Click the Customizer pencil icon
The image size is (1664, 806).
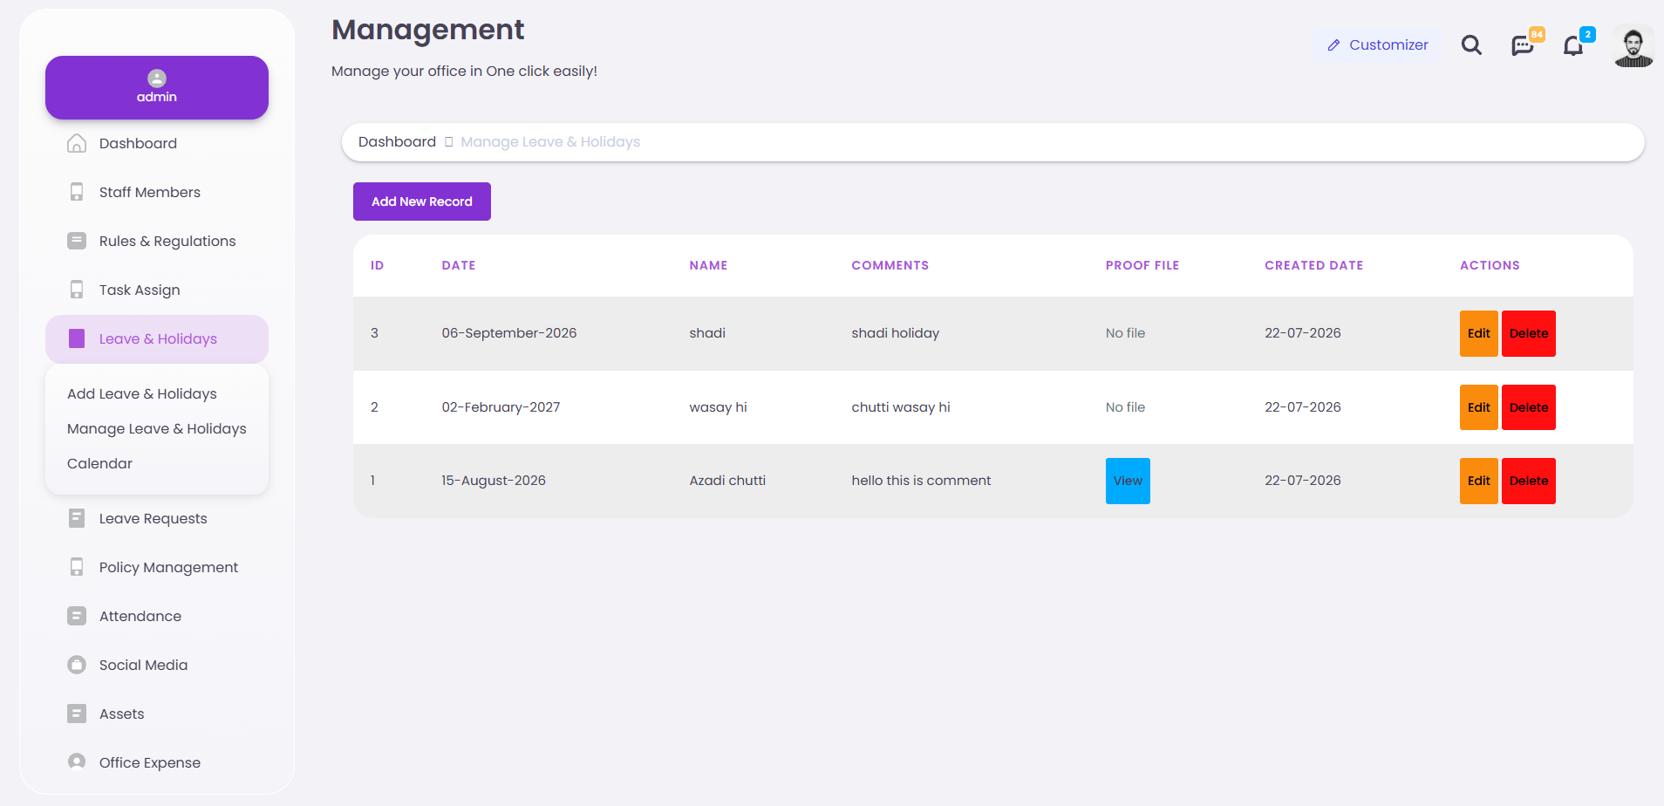(x=1333, y=45)
